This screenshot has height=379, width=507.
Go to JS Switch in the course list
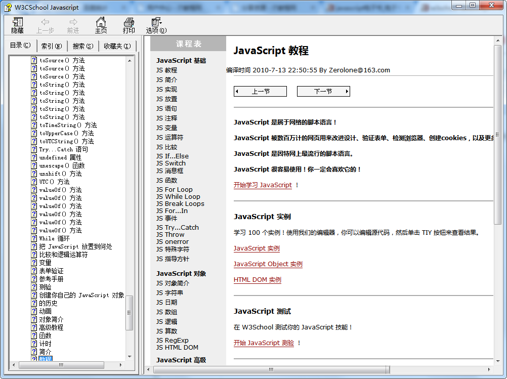click(171, 163)
